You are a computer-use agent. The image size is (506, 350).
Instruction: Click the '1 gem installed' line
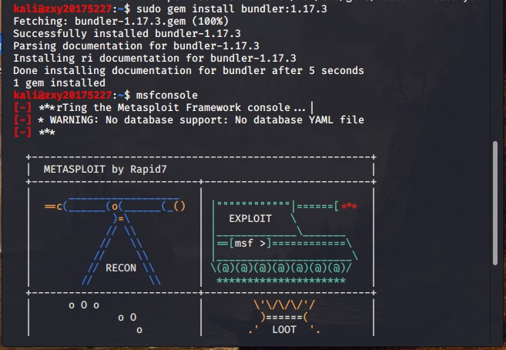59,83
